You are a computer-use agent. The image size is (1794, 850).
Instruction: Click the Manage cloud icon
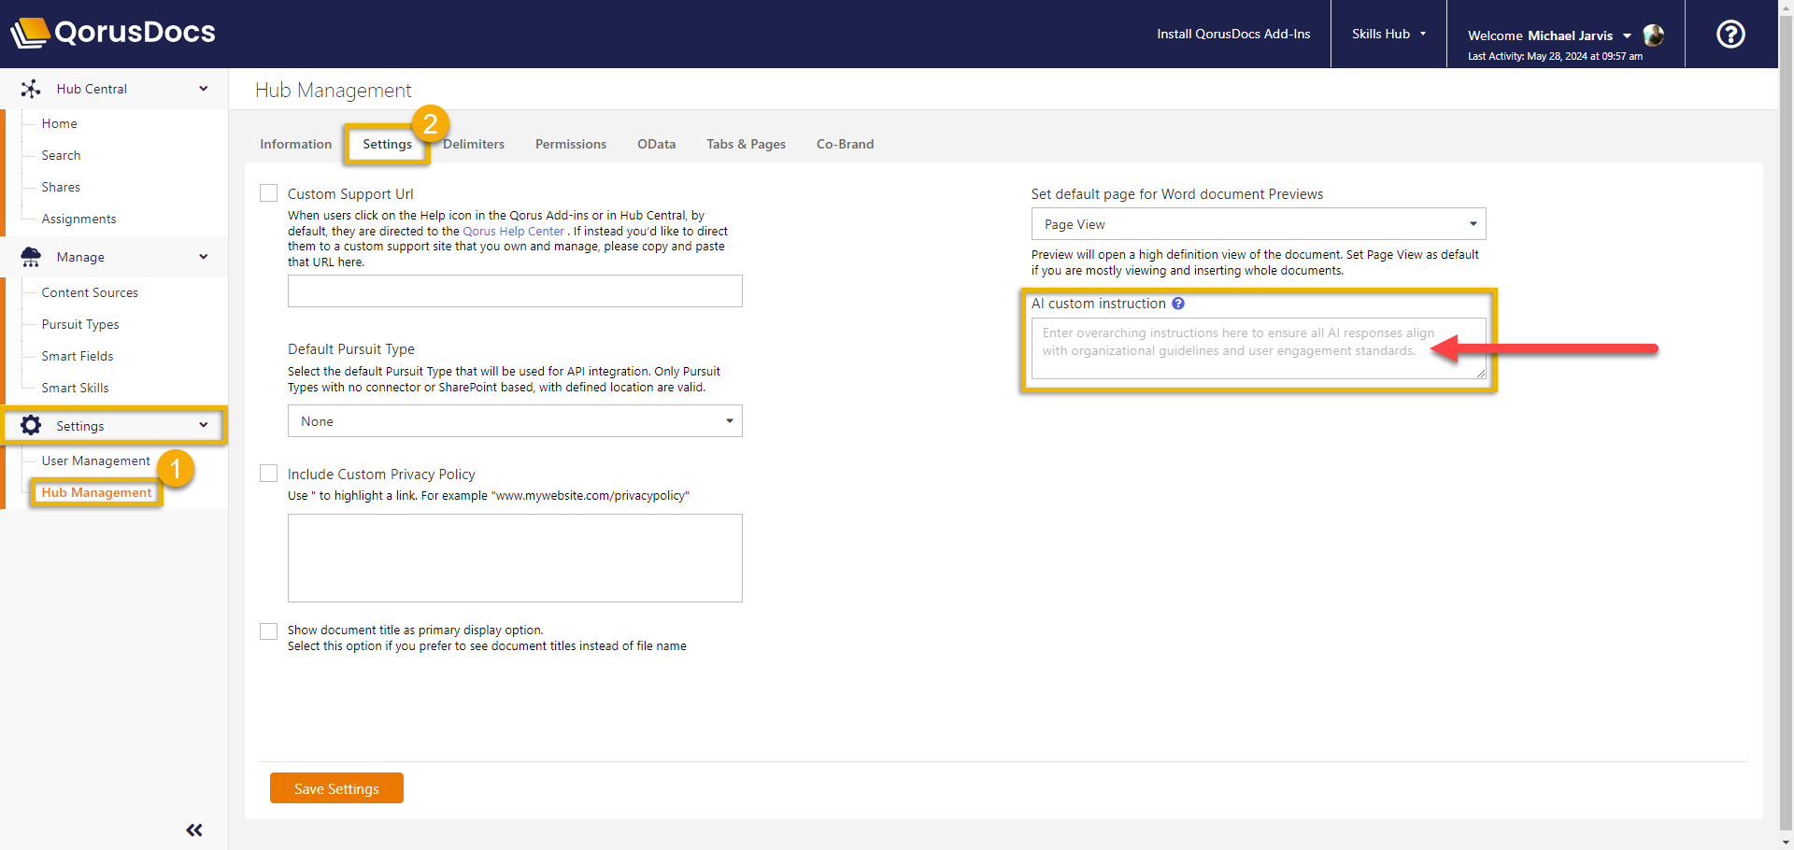click(31, 257)
